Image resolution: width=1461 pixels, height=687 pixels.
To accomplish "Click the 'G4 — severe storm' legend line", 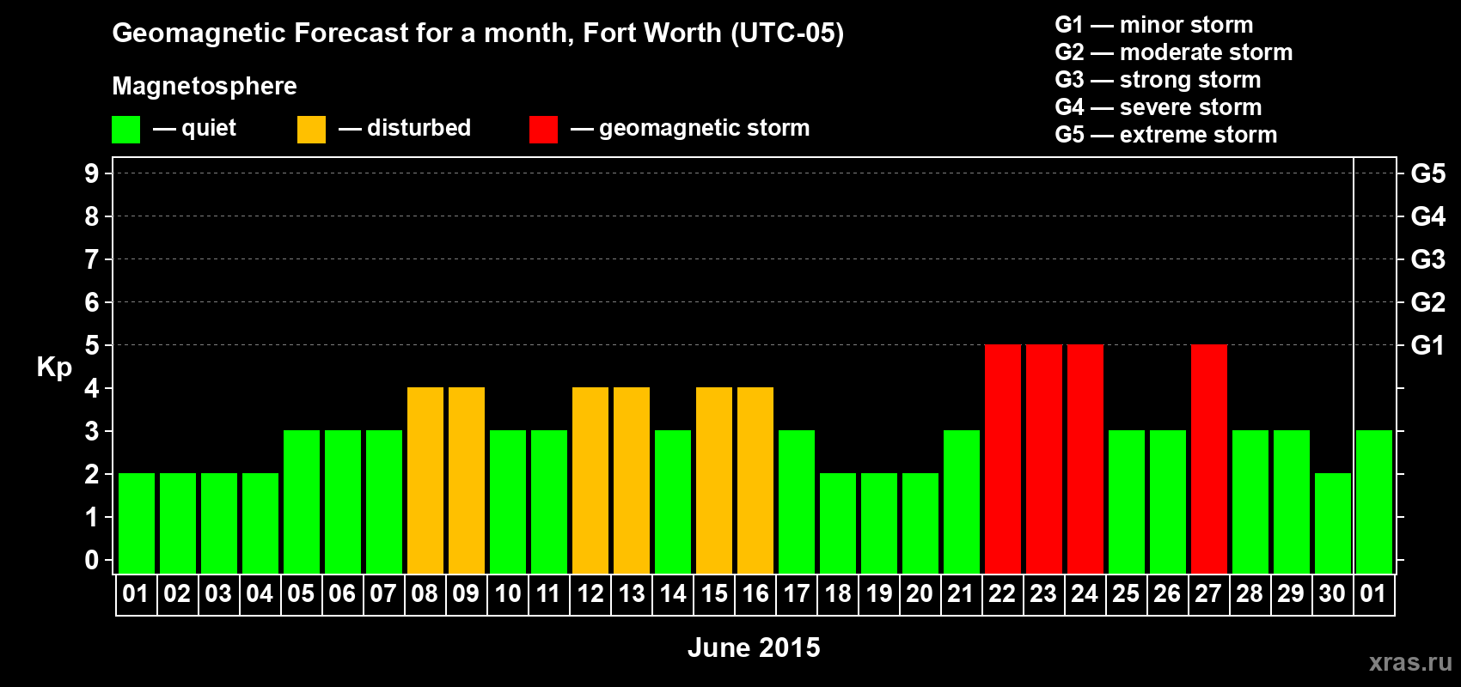I will click(x=1158, y=107).
